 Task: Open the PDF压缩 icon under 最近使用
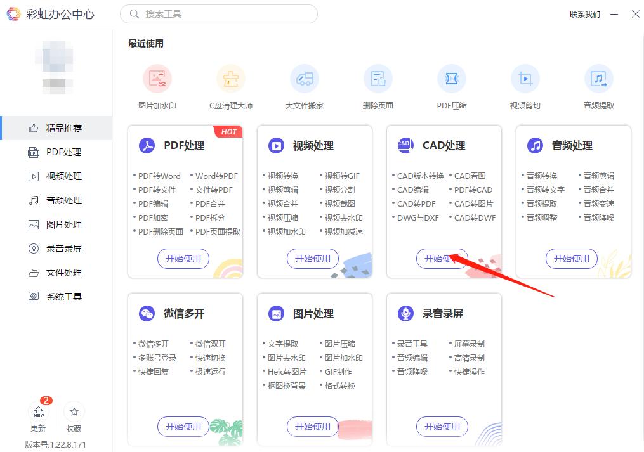coord(452,77)
